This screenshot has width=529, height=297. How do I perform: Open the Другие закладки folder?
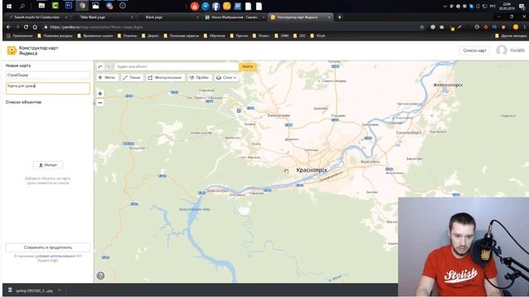click(x=511, y=35)
